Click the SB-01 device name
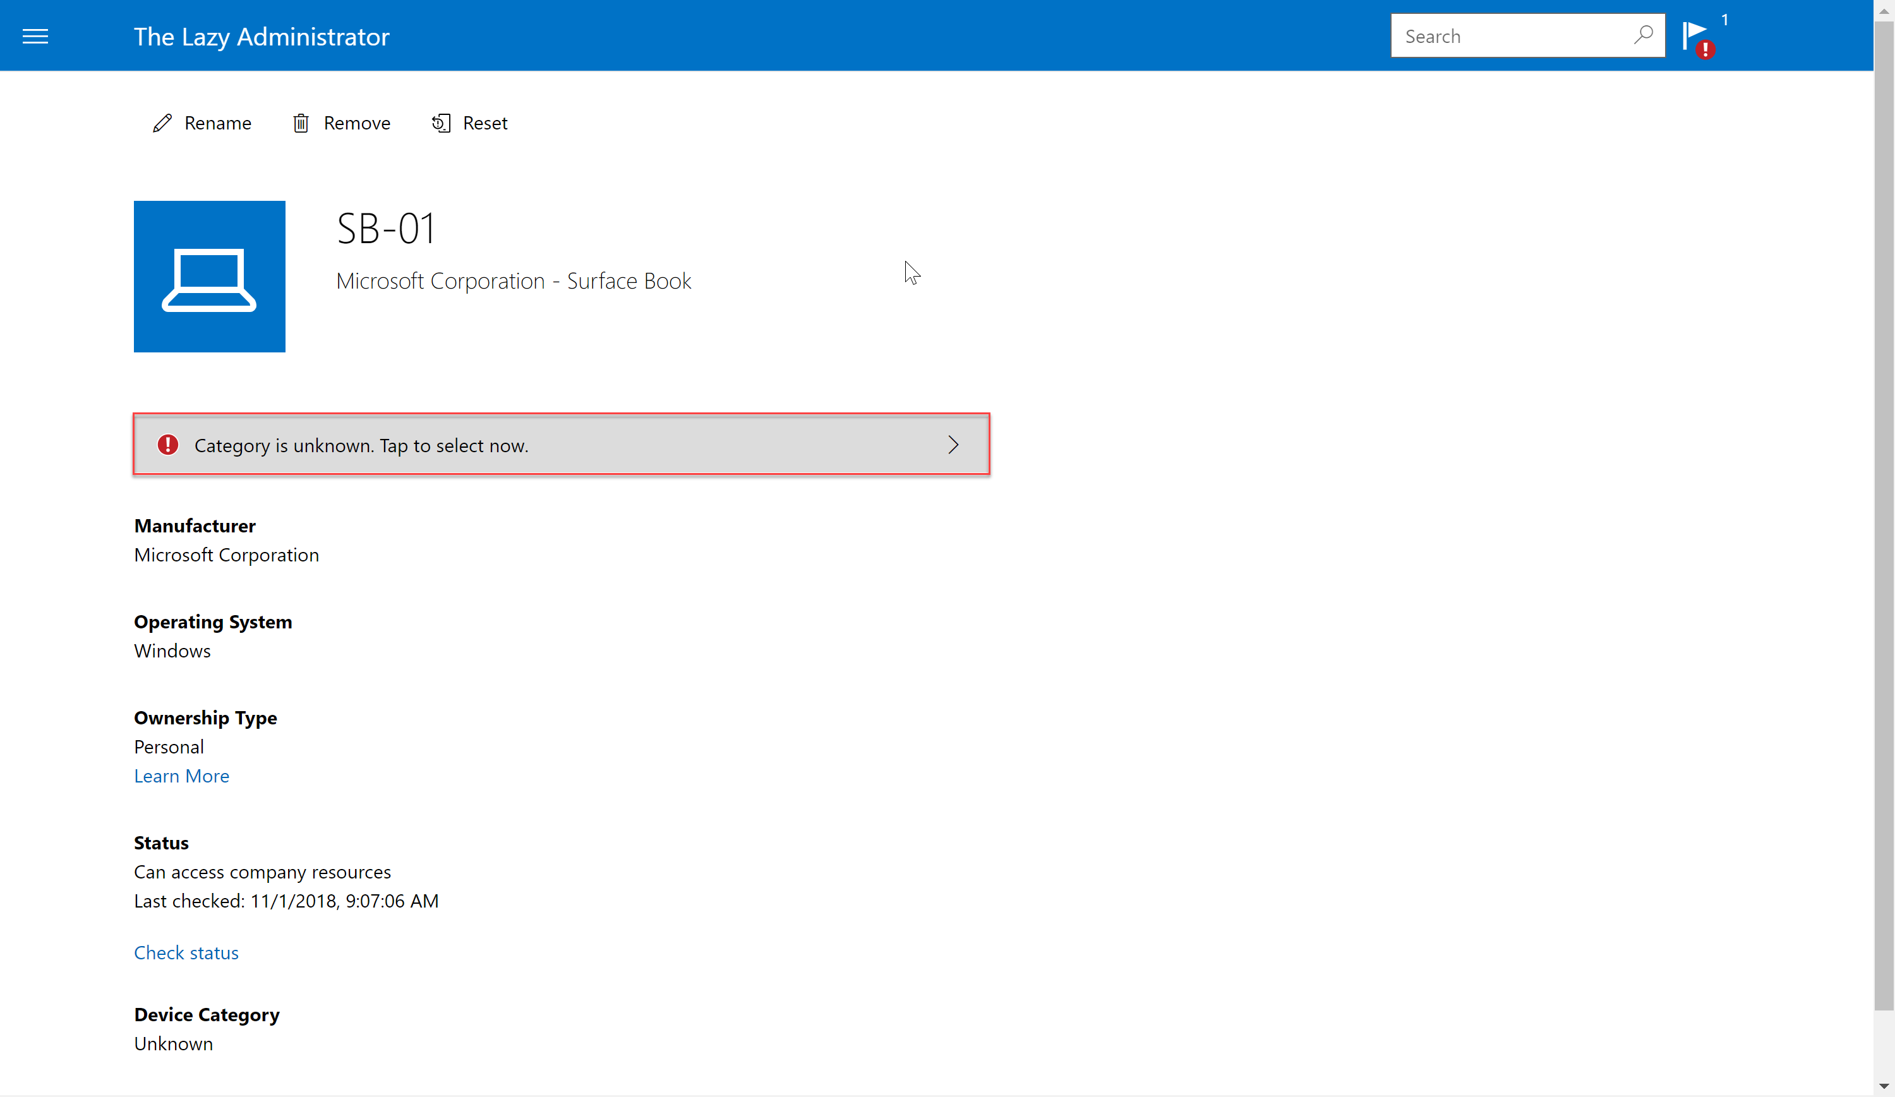 click(x=386, y=229)
